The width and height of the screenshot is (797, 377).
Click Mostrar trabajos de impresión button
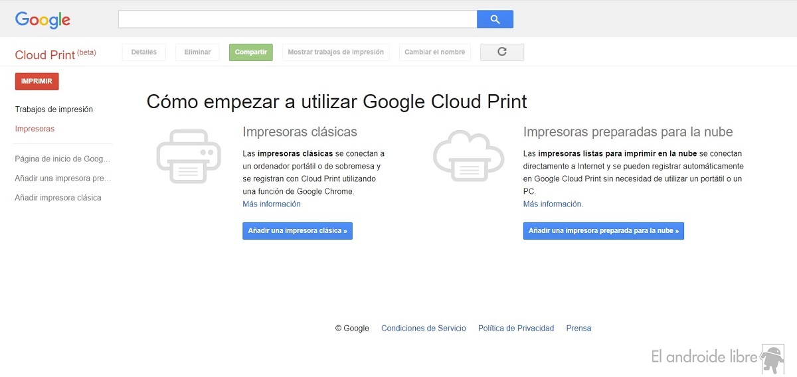(335, 52)
